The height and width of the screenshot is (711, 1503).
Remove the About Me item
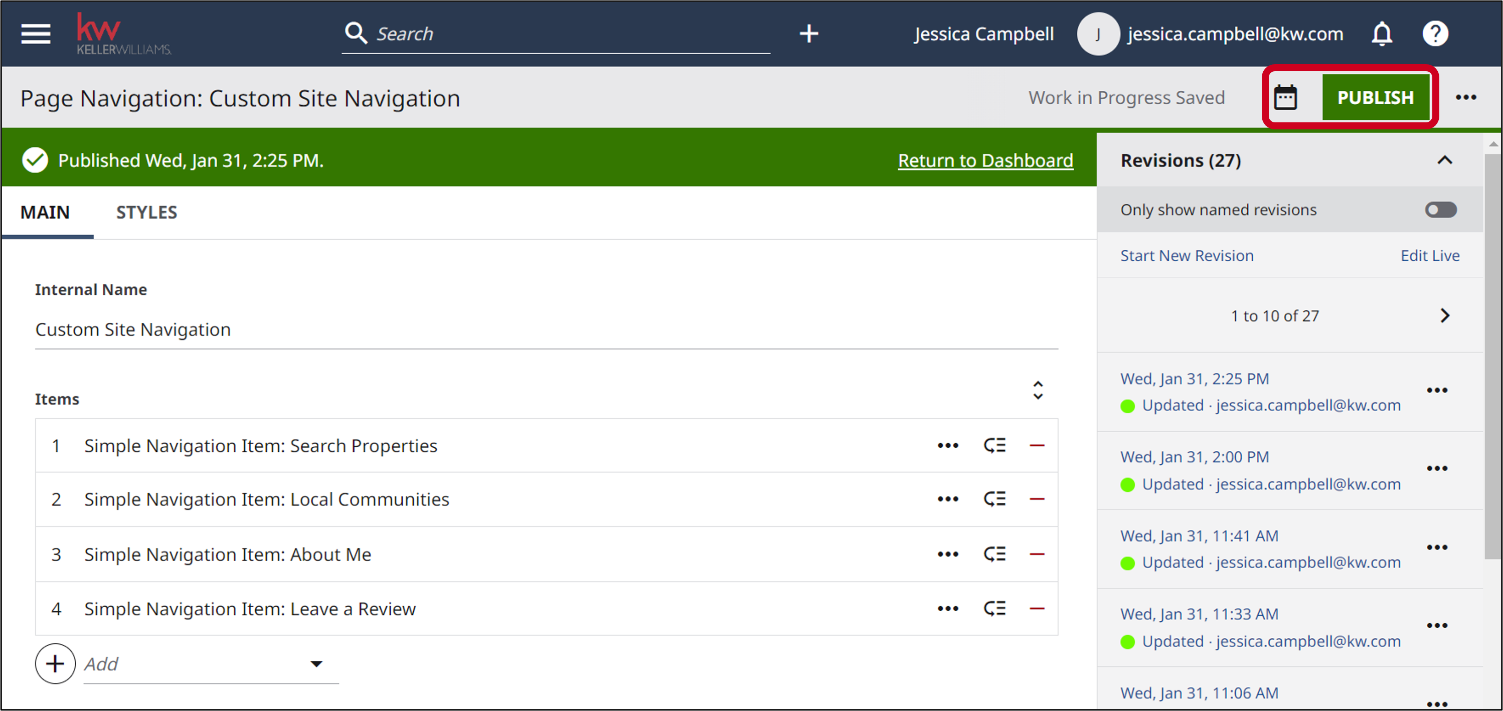coord(1036,554)
